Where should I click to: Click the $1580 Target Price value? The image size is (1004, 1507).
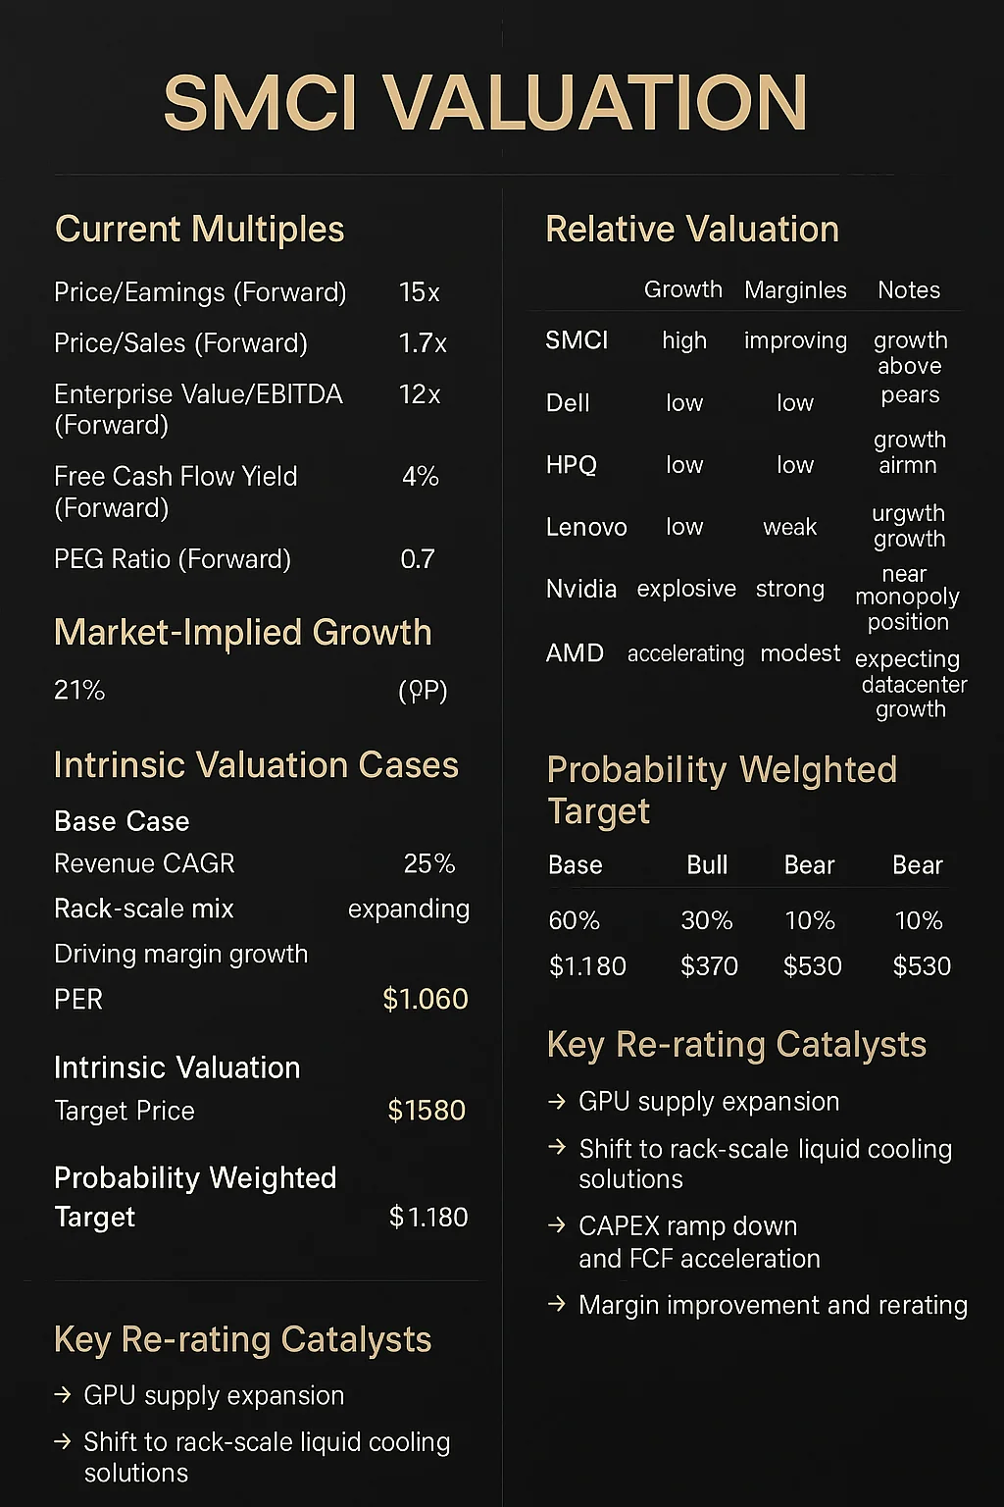[427, 1111]
